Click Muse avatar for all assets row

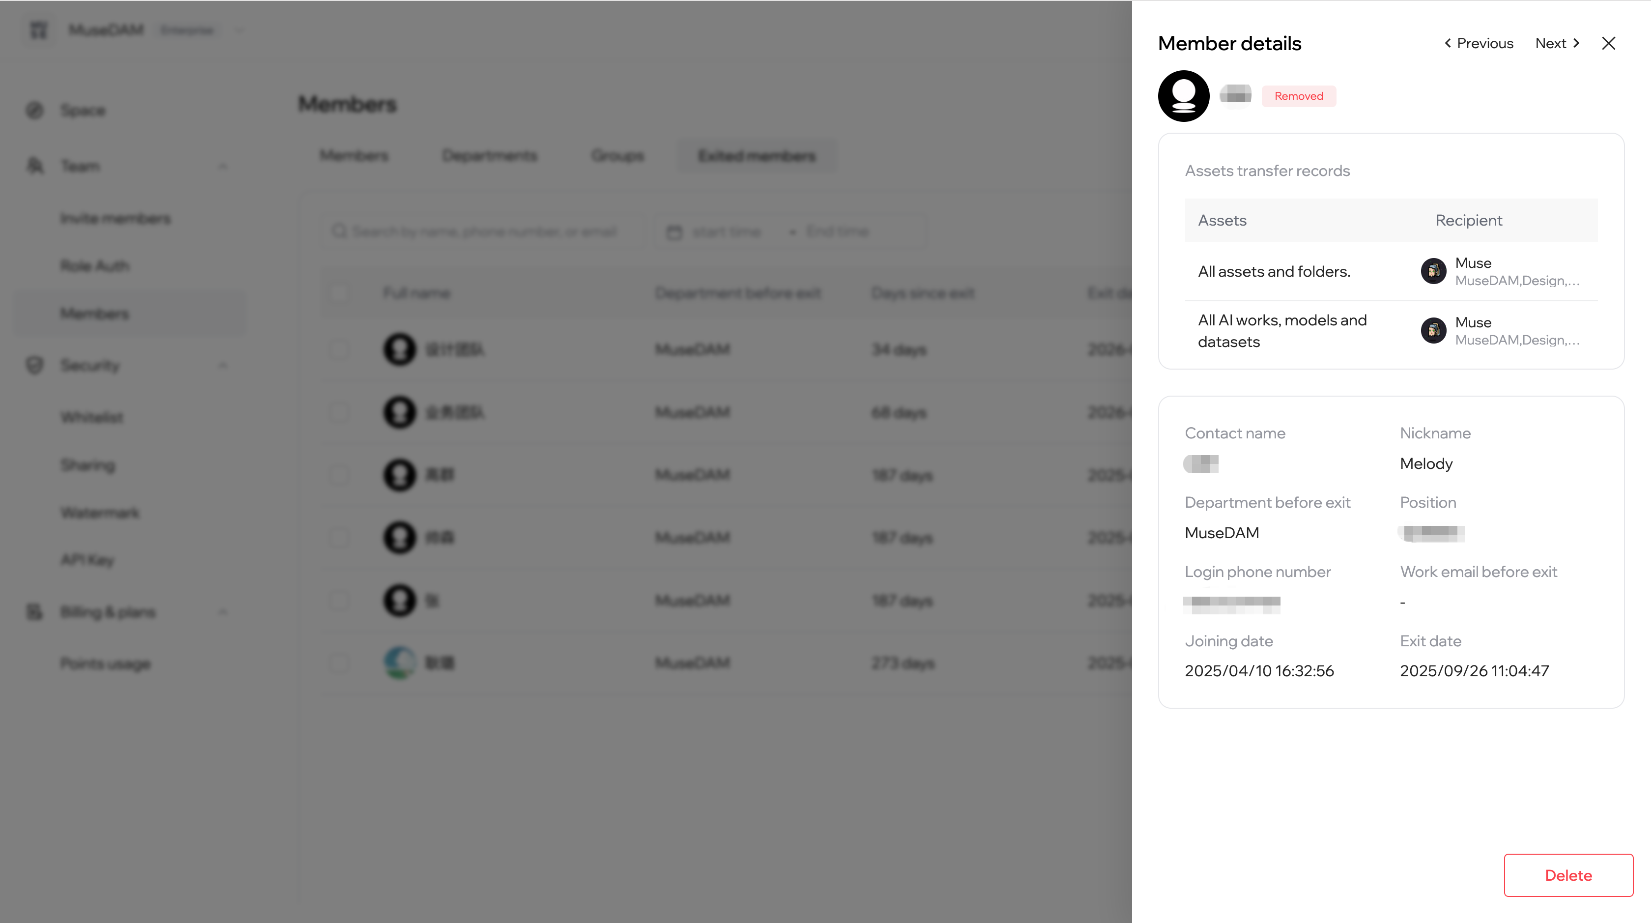1433,271
